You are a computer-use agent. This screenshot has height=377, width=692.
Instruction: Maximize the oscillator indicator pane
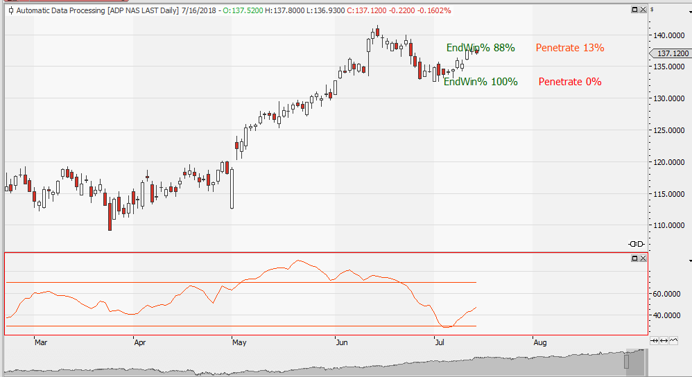click(x=634, y=258)
